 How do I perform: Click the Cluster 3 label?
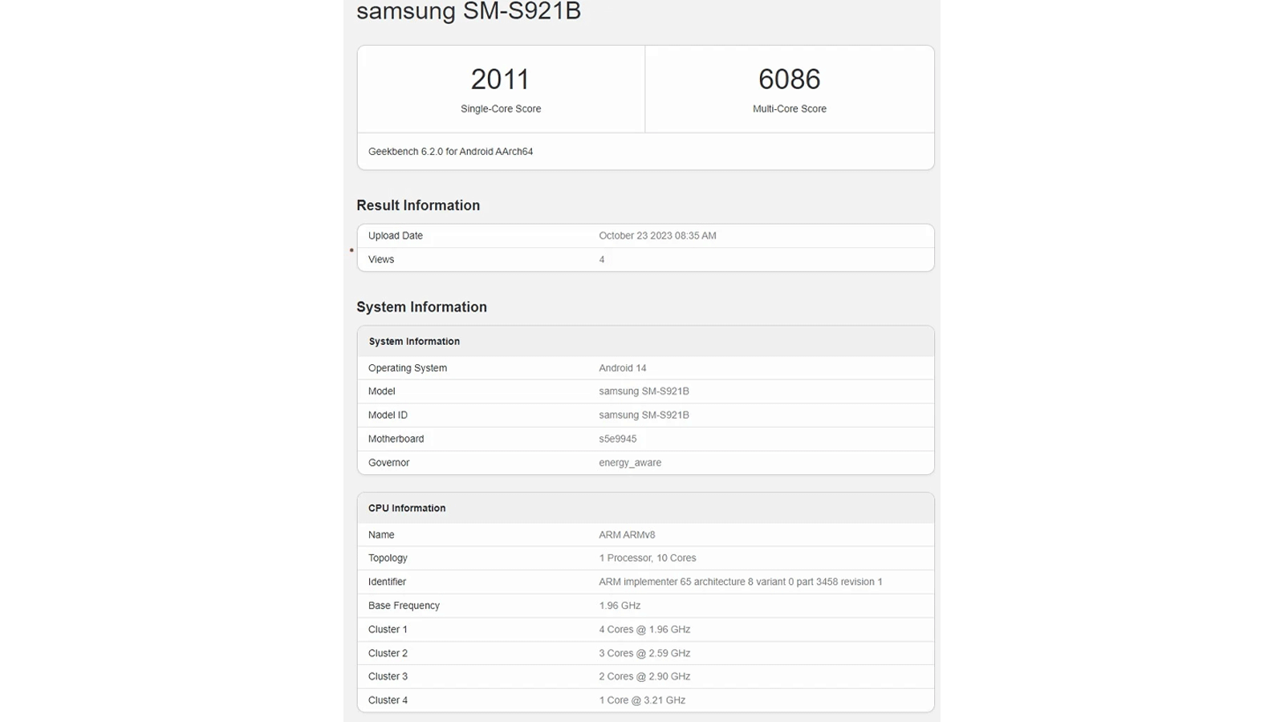click(x=388, y=677)
